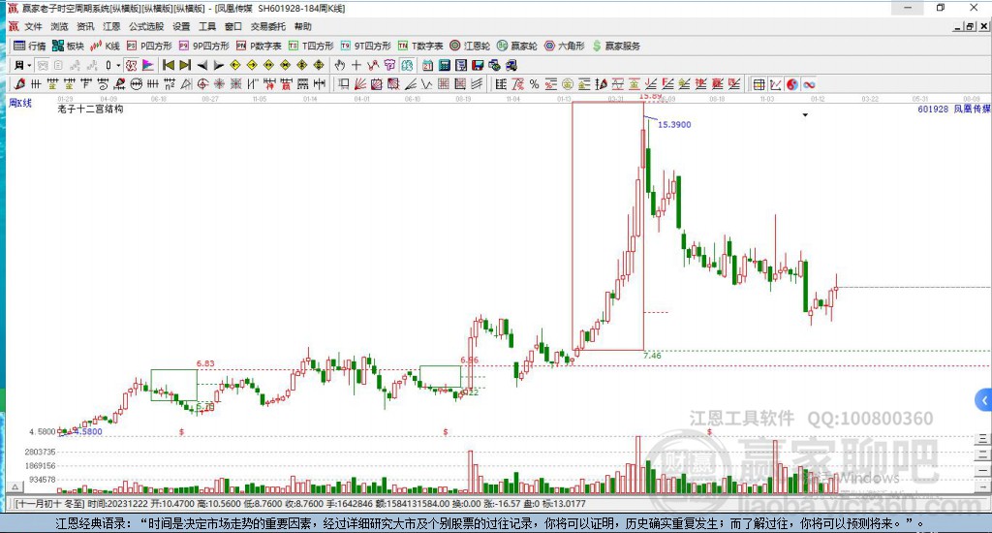Click the 6.83 red price label
Screen dimensions: 992x533
(x=205, y=363)
